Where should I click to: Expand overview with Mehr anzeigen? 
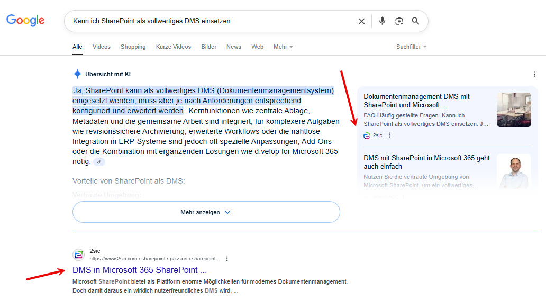coord(206,212)
